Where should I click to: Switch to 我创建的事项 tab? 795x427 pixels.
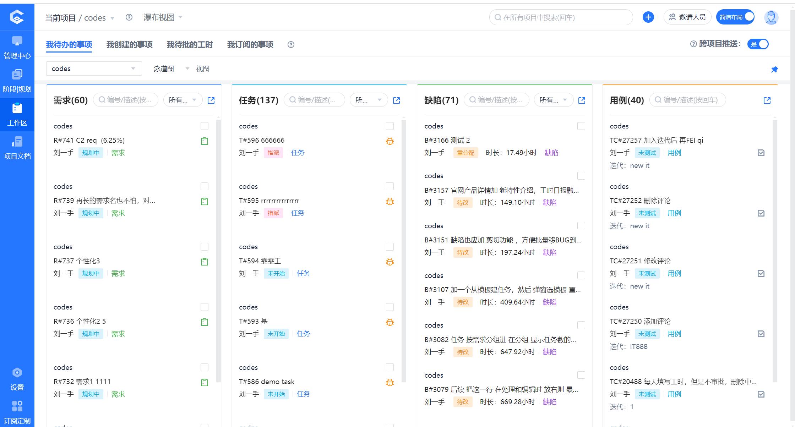pyautogui.click(x=129, y=44)
